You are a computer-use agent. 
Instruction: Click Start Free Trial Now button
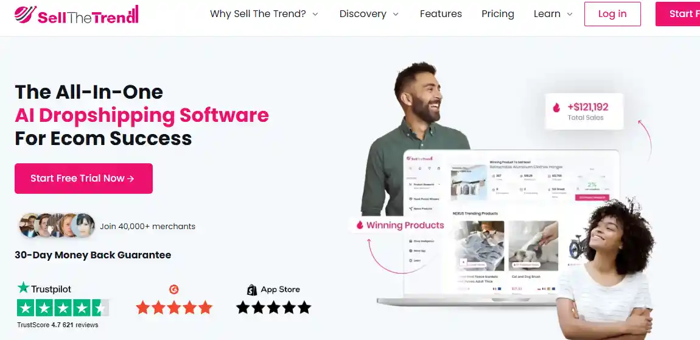(x=83, y=179)
